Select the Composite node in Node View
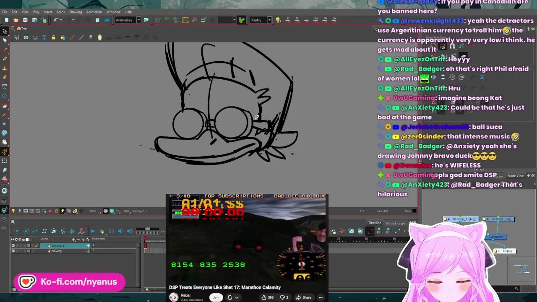Viewport: 537px width, 302px height. [x=497, y=237]
